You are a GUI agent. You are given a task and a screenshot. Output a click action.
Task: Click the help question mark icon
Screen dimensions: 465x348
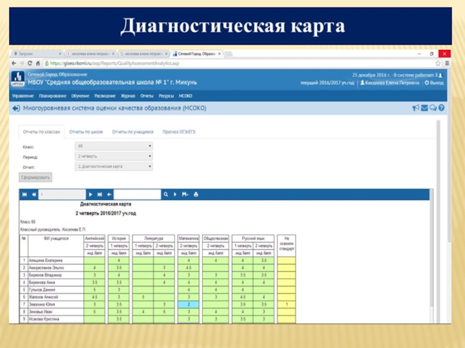[x=442, y=108]
